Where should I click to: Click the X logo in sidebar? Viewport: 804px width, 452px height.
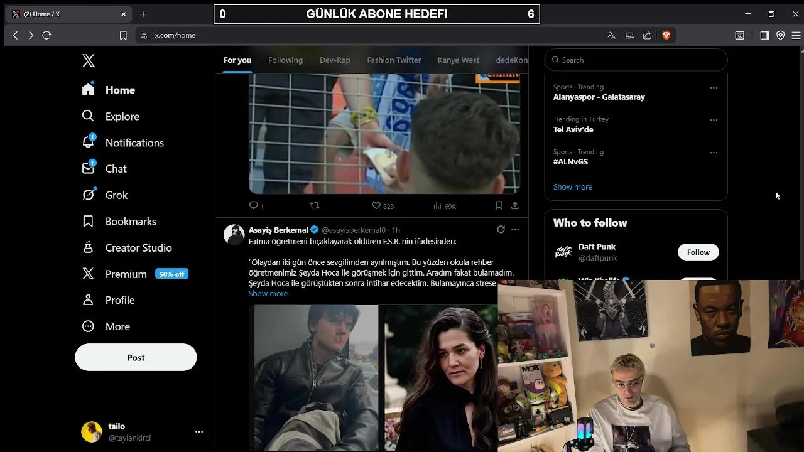coord(89,61)
